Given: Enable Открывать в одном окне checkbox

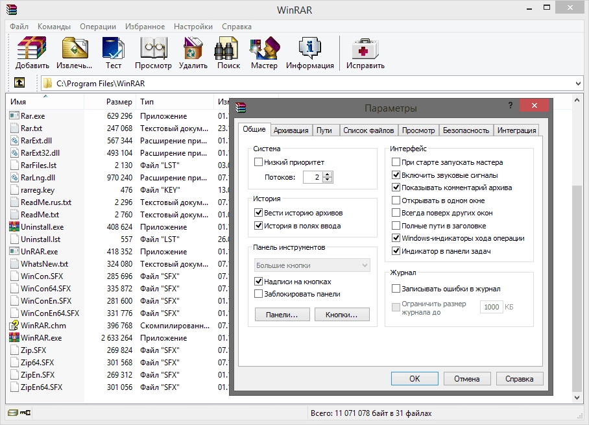Looking at the screenshot, I should [396, 200].
